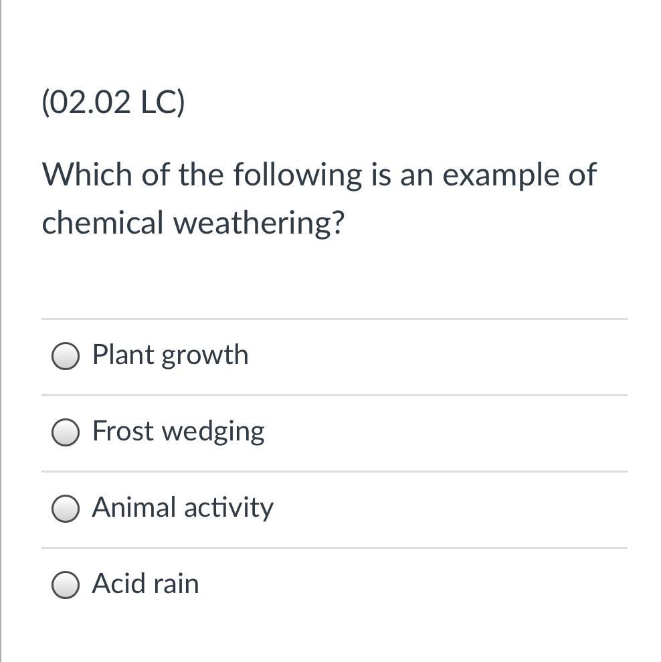Image resolution: width=661 pixels, height=662 pixels.
Task: Click the "(02.02 LC)" question code
Action: pos(113,103)
